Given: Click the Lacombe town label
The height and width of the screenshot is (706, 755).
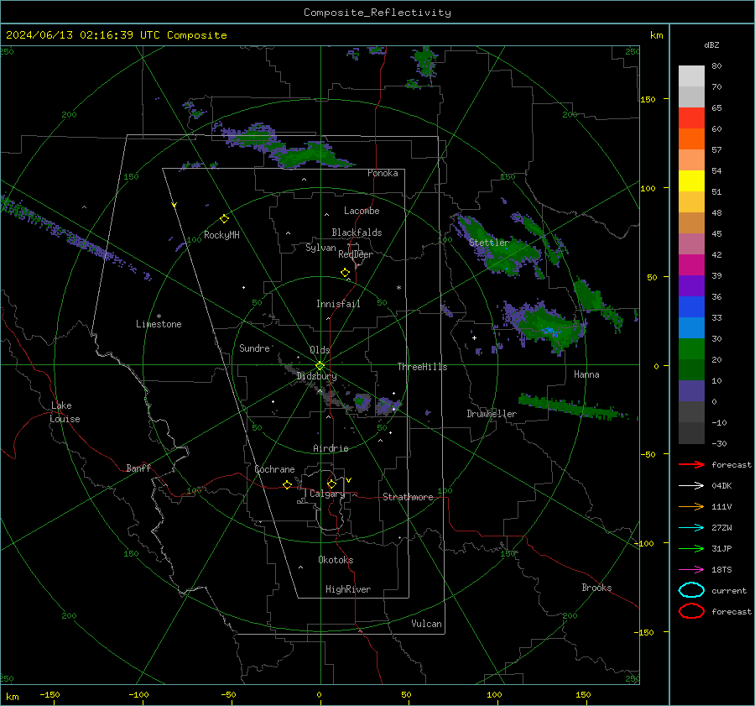Looking at the screenshot, I should tap(362, 211).
